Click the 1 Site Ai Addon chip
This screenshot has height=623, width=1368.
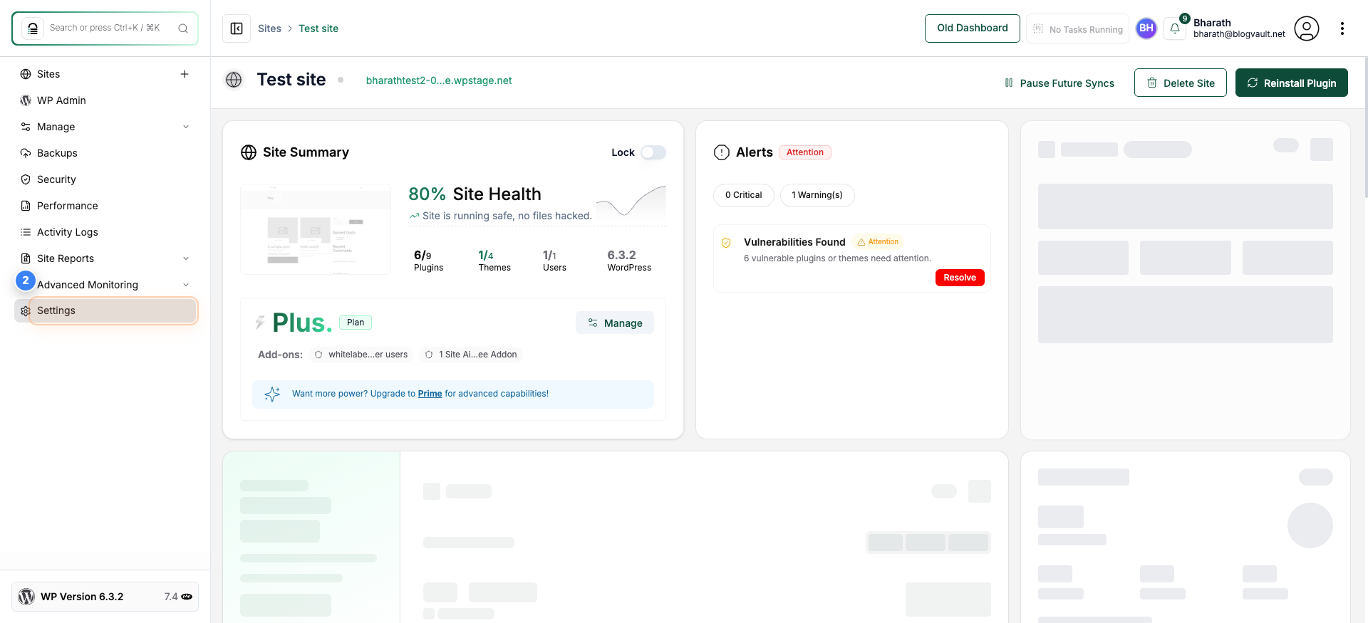[471, 355]
